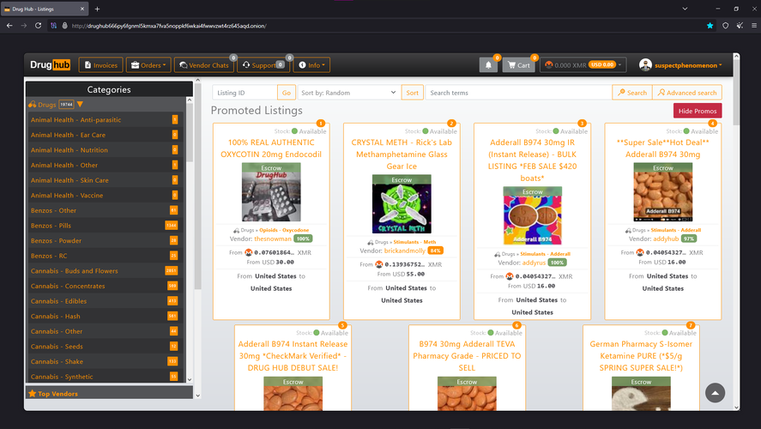Click the browser forward arrow
This screenshot has height=429, width=761.
(24, 25)
